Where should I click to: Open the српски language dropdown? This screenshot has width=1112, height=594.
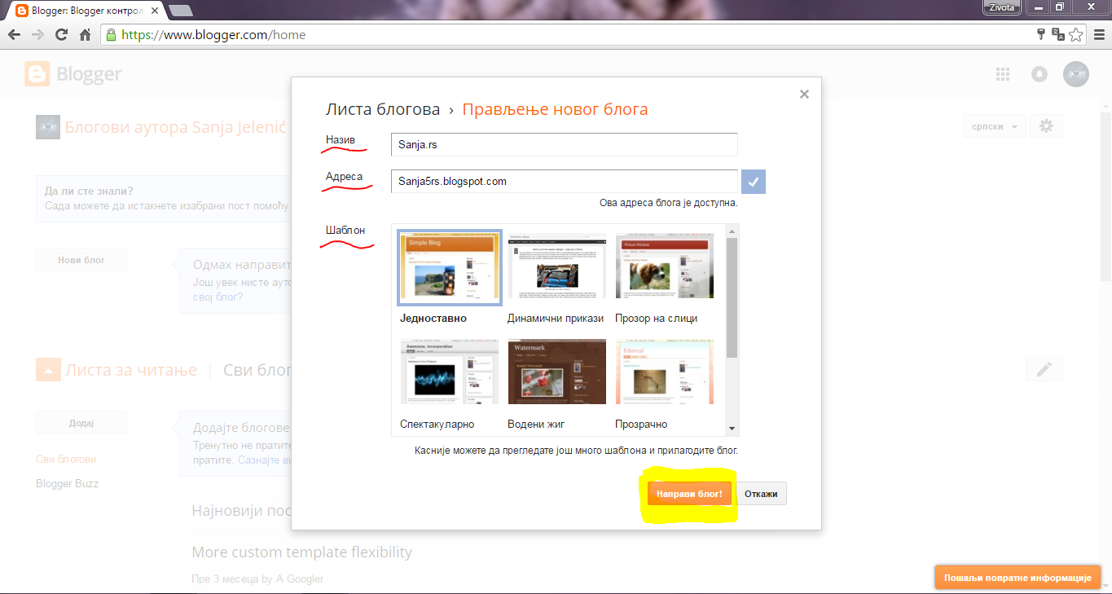pos(994,126)
